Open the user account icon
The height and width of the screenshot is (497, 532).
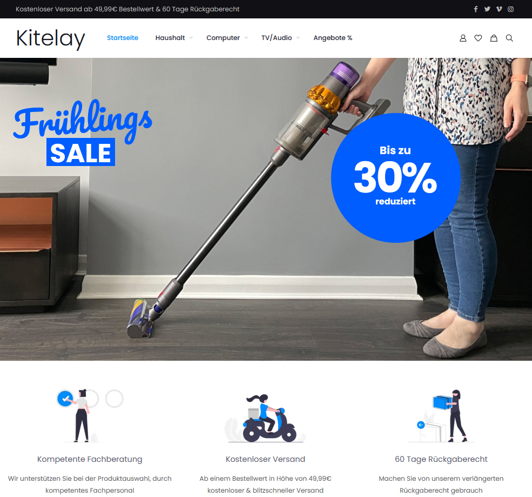click(463, 38)
